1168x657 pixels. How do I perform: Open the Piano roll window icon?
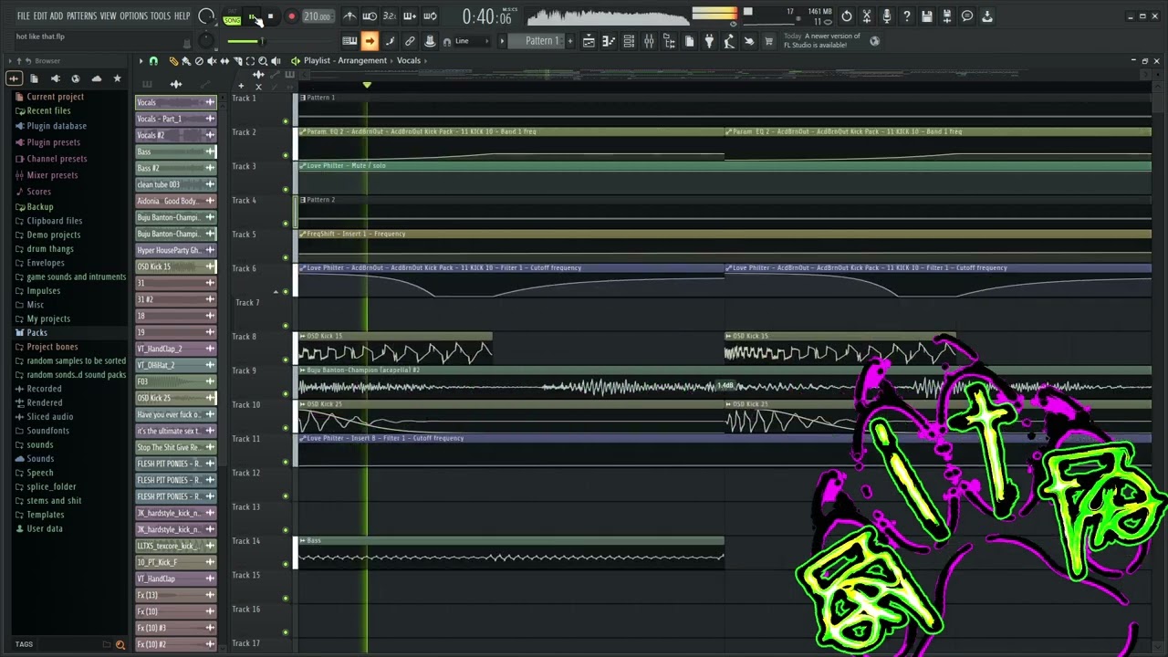pyautogui.click(x=609, y=41)
